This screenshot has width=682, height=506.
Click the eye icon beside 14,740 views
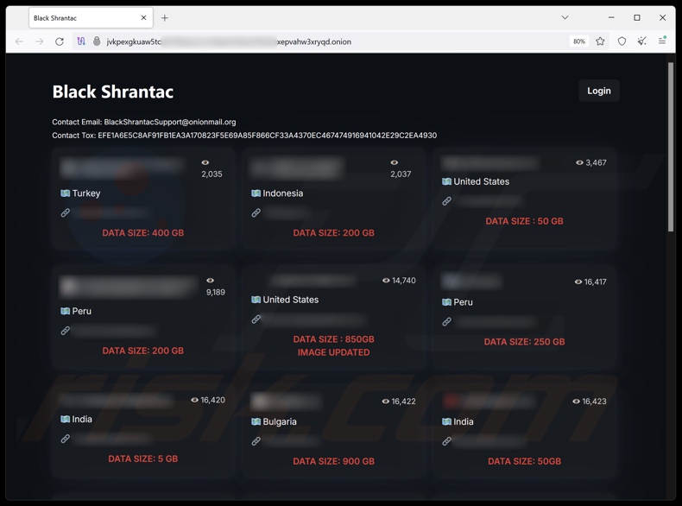tap(386, 280)
